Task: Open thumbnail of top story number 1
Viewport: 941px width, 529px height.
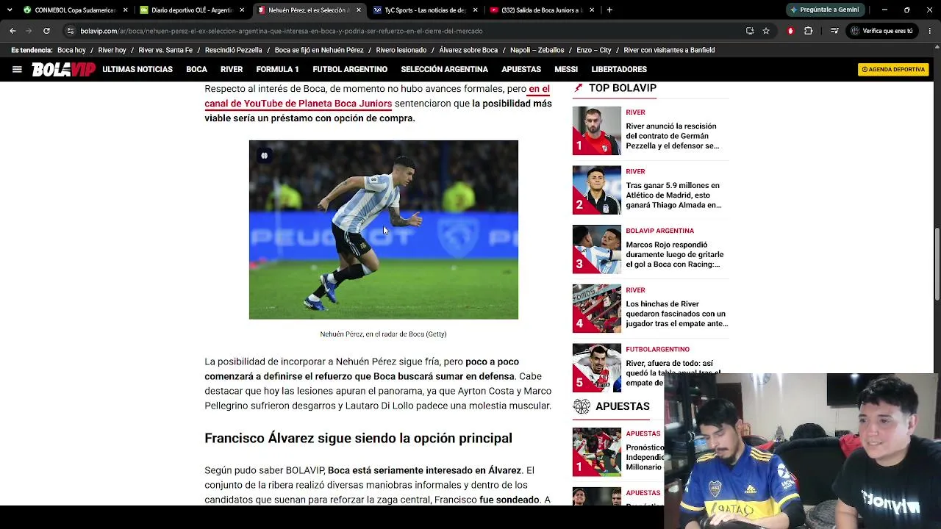Action: 597,131
